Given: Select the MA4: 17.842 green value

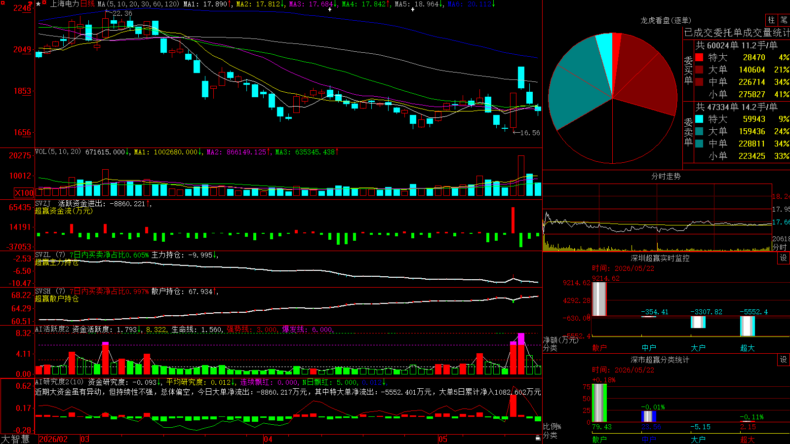Looking at the screenshot, I should [366, 4].
